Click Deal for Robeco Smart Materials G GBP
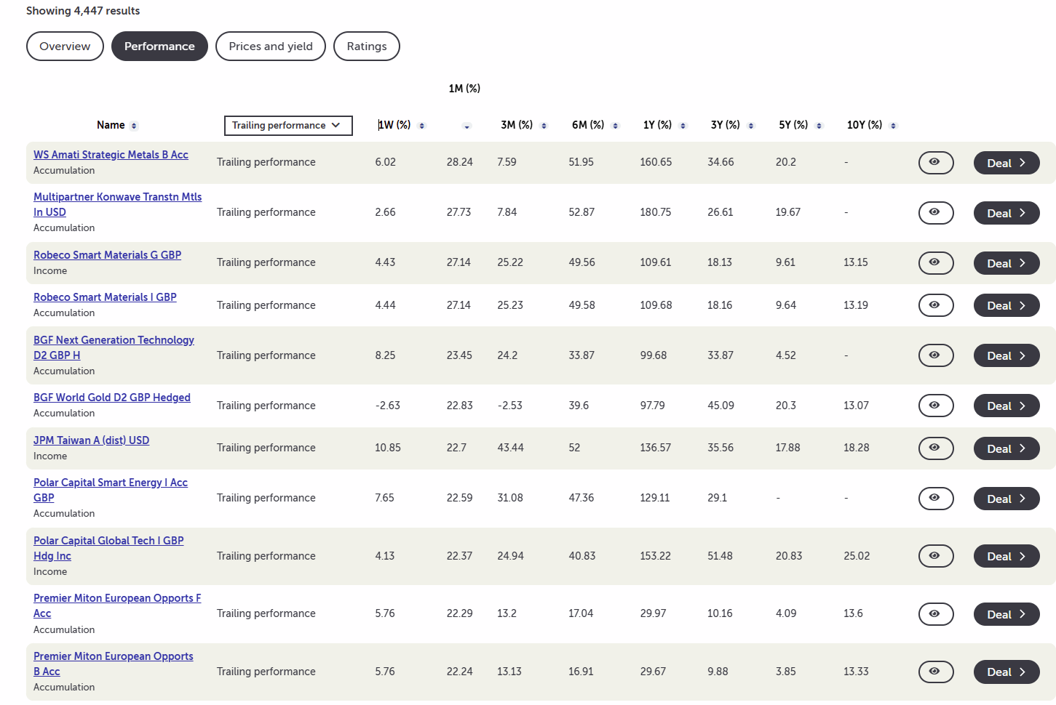 coord(1006,263)
